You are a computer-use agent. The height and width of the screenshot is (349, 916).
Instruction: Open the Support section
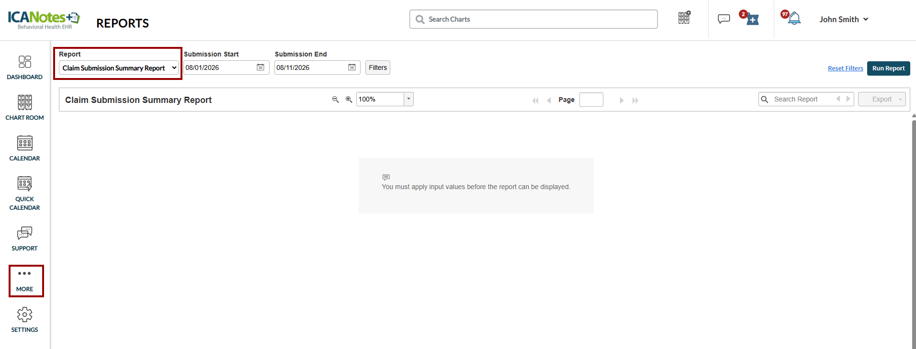tap(24, 239)
